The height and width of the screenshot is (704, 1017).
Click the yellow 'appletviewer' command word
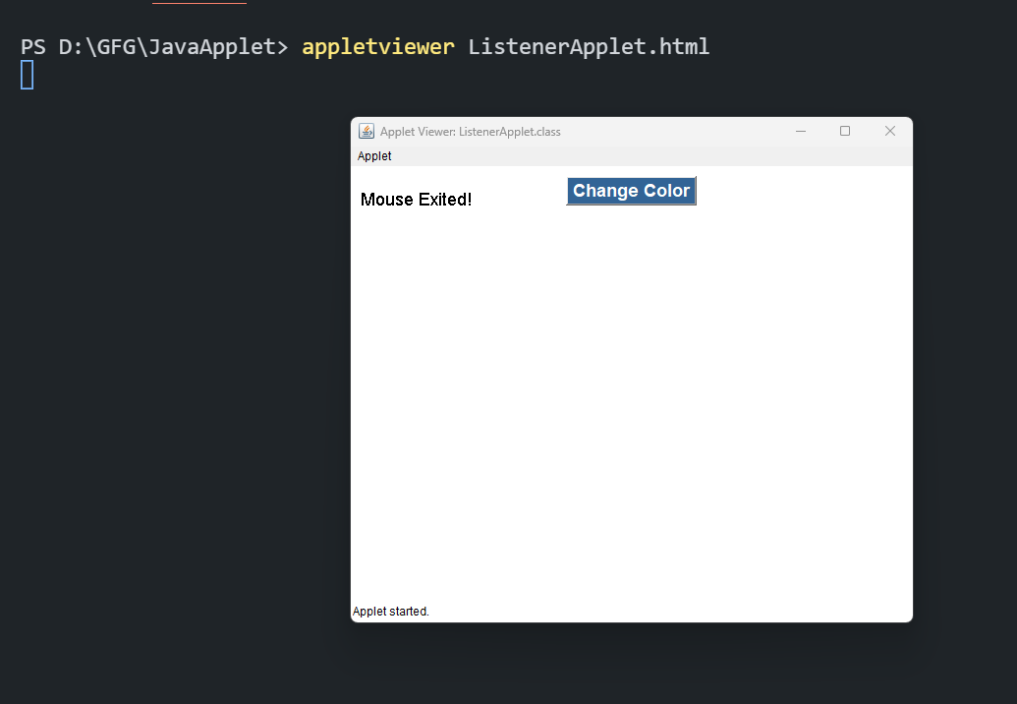click(x=378, y=47)
